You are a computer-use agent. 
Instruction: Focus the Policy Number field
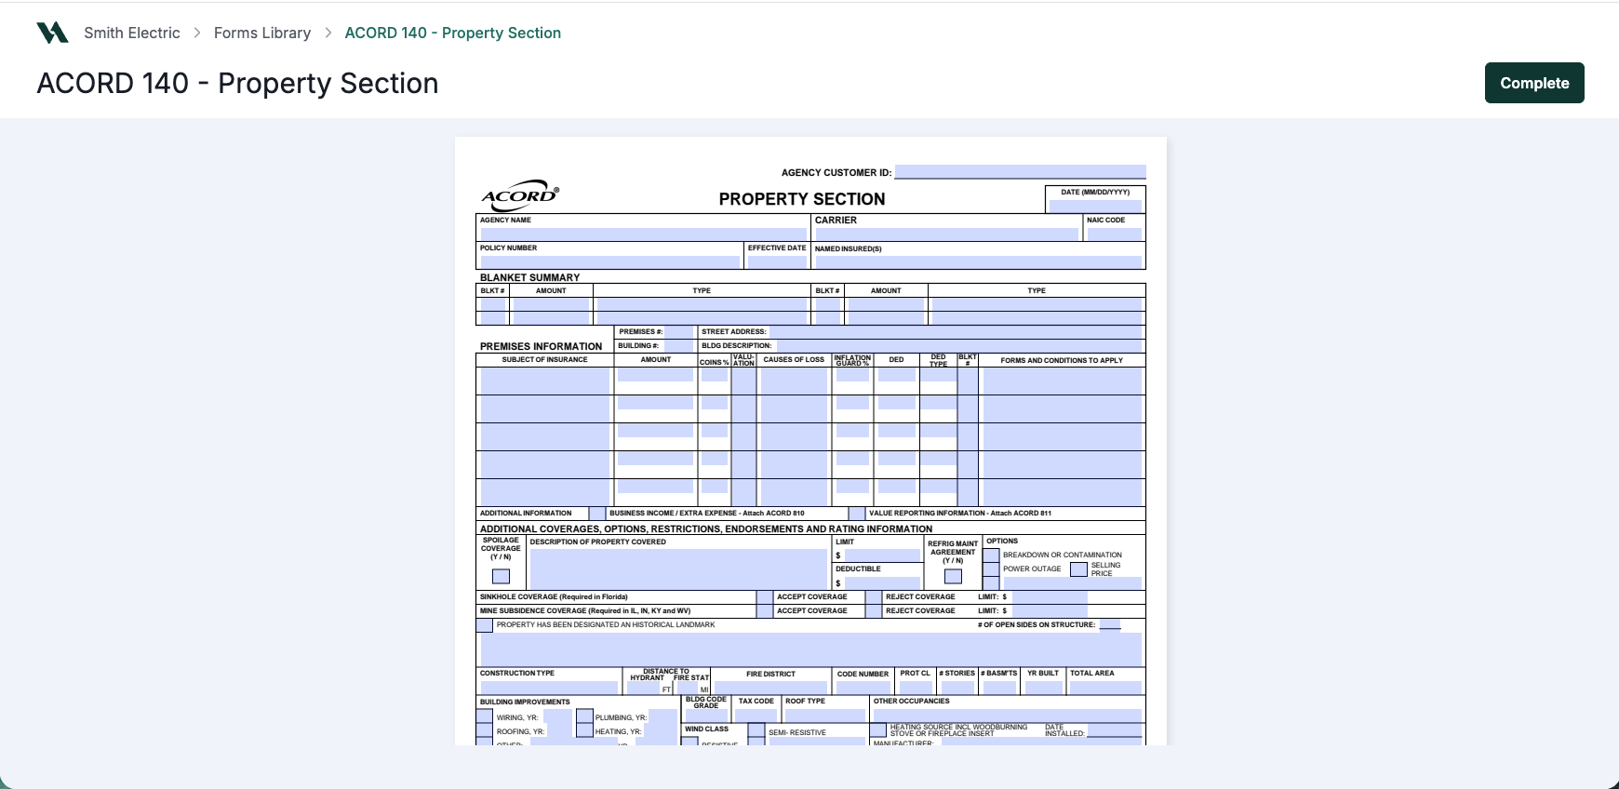(609, 262)
